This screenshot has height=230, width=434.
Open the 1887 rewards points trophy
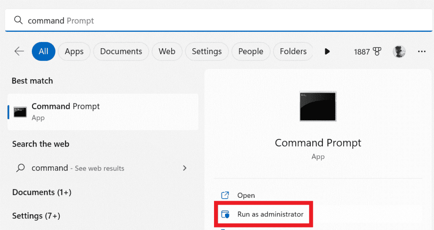367,52
